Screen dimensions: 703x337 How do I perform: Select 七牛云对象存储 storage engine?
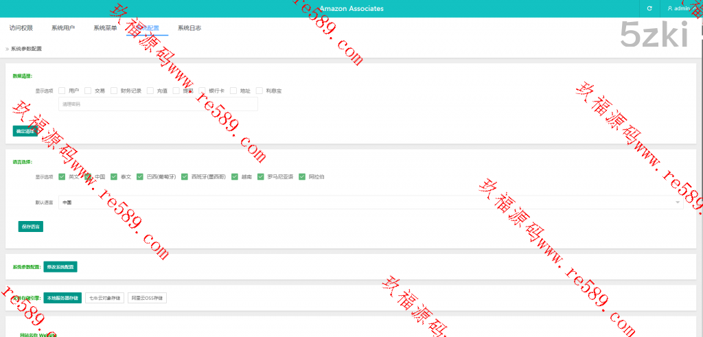pos(104,298)
